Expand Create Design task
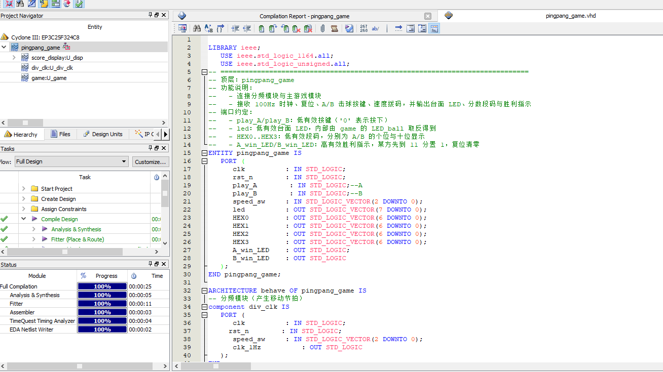This screenshot has height=372, width=663. point(23,198)
